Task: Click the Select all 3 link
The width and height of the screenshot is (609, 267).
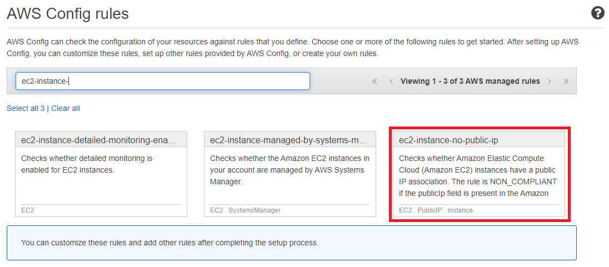Action: [x=26, y=109]
